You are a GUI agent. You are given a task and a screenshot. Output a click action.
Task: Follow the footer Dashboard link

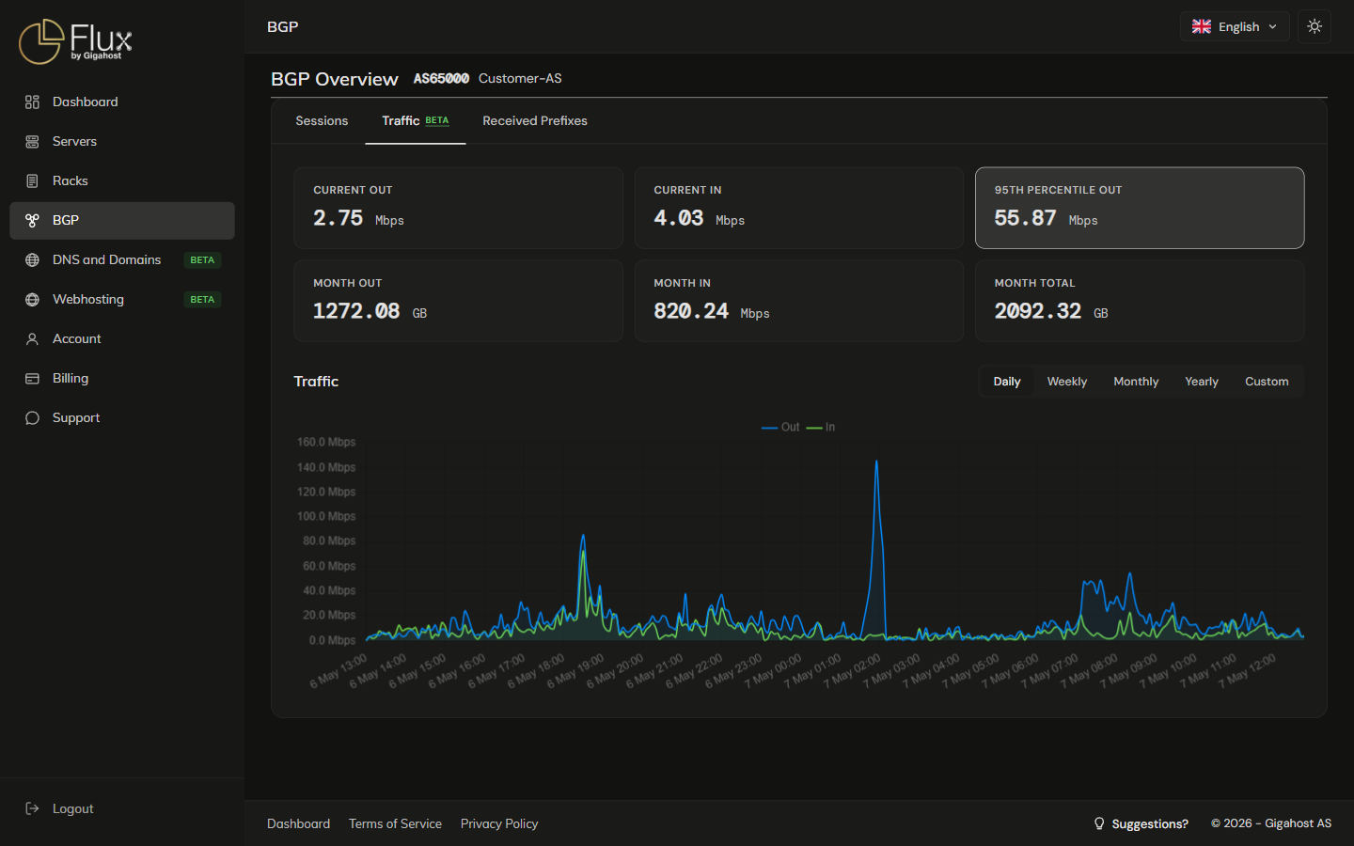(x=298, y=823)
